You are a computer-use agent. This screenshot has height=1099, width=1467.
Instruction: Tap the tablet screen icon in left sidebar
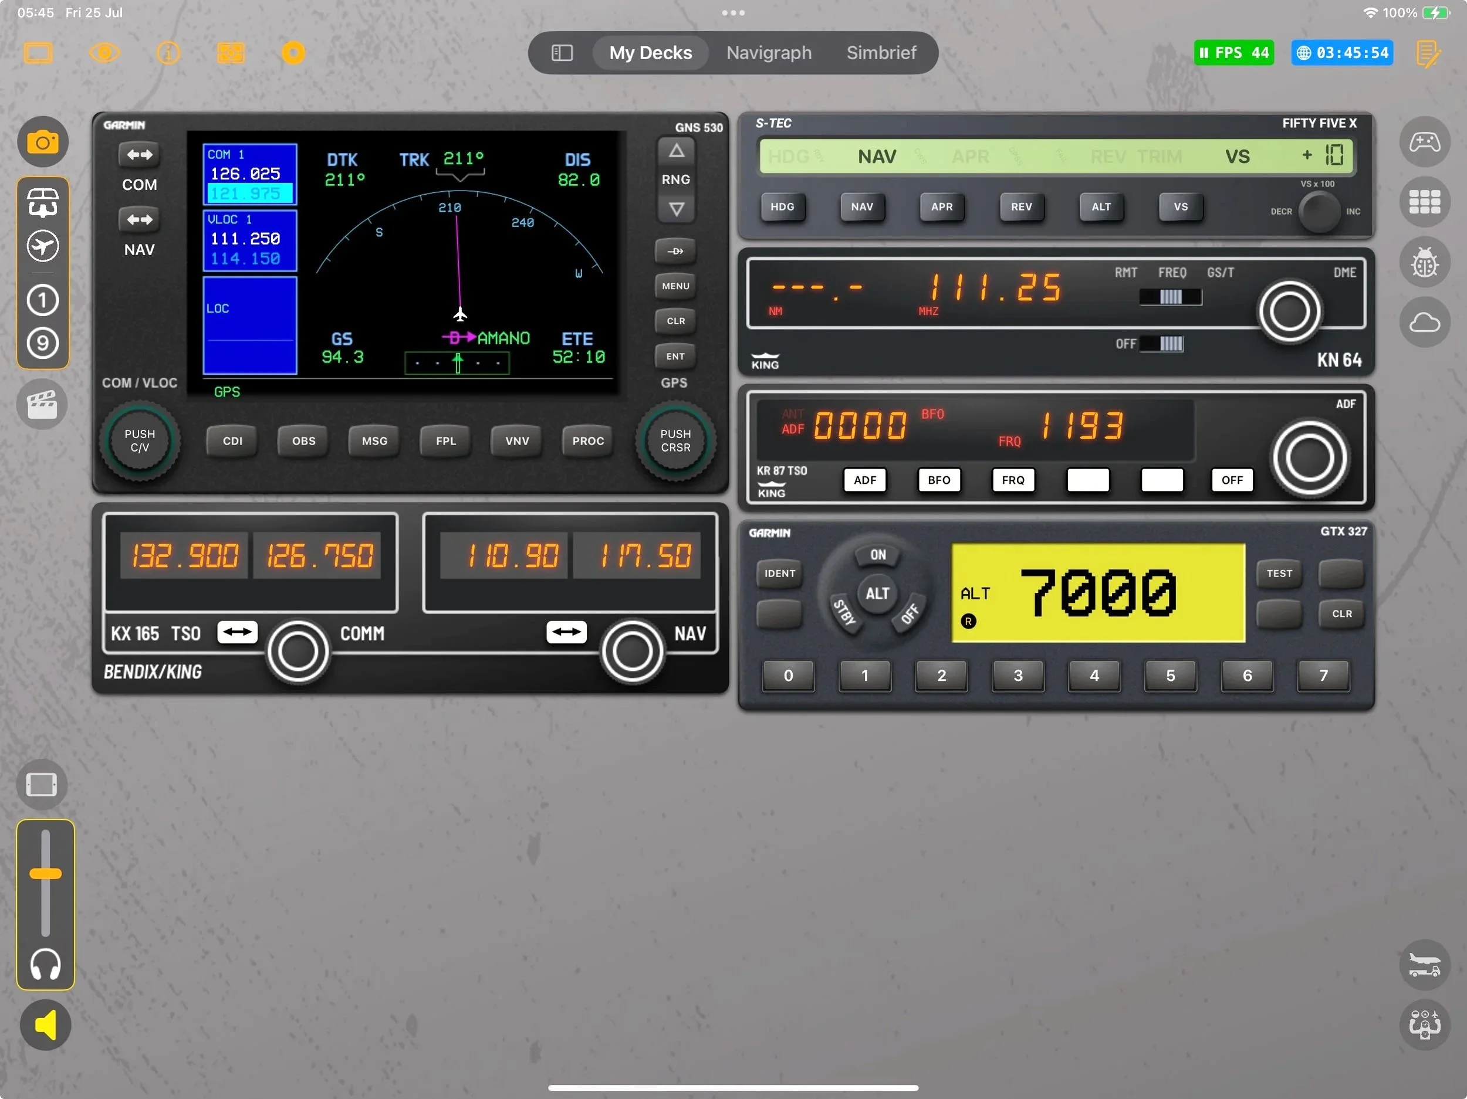[42, 785]
